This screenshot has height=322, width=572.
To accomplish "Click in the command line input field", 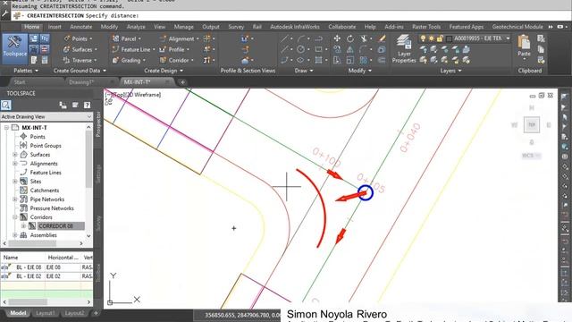I will click(x=292, y=16).
